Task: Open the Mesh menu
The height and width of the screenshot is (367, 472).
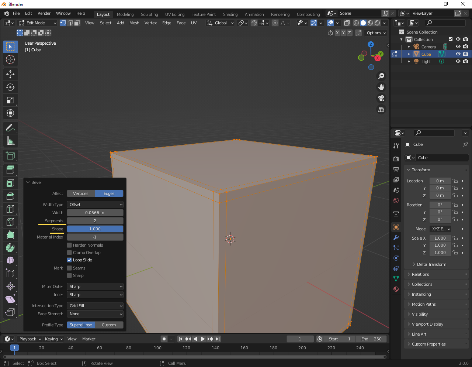Action: click(x=134, y=23)
